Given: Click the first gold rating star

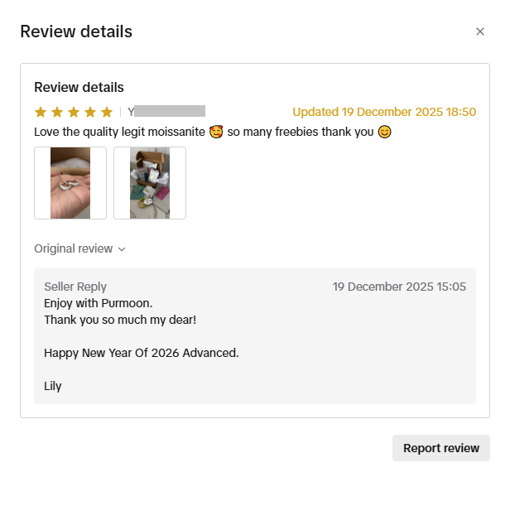Looking at the screenshot, I should [41, 112].
